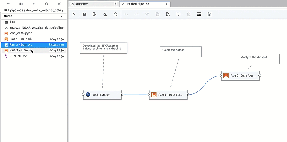Open the runtimes settings icon
The image size is (287, 142).
(x=115, y=14)
